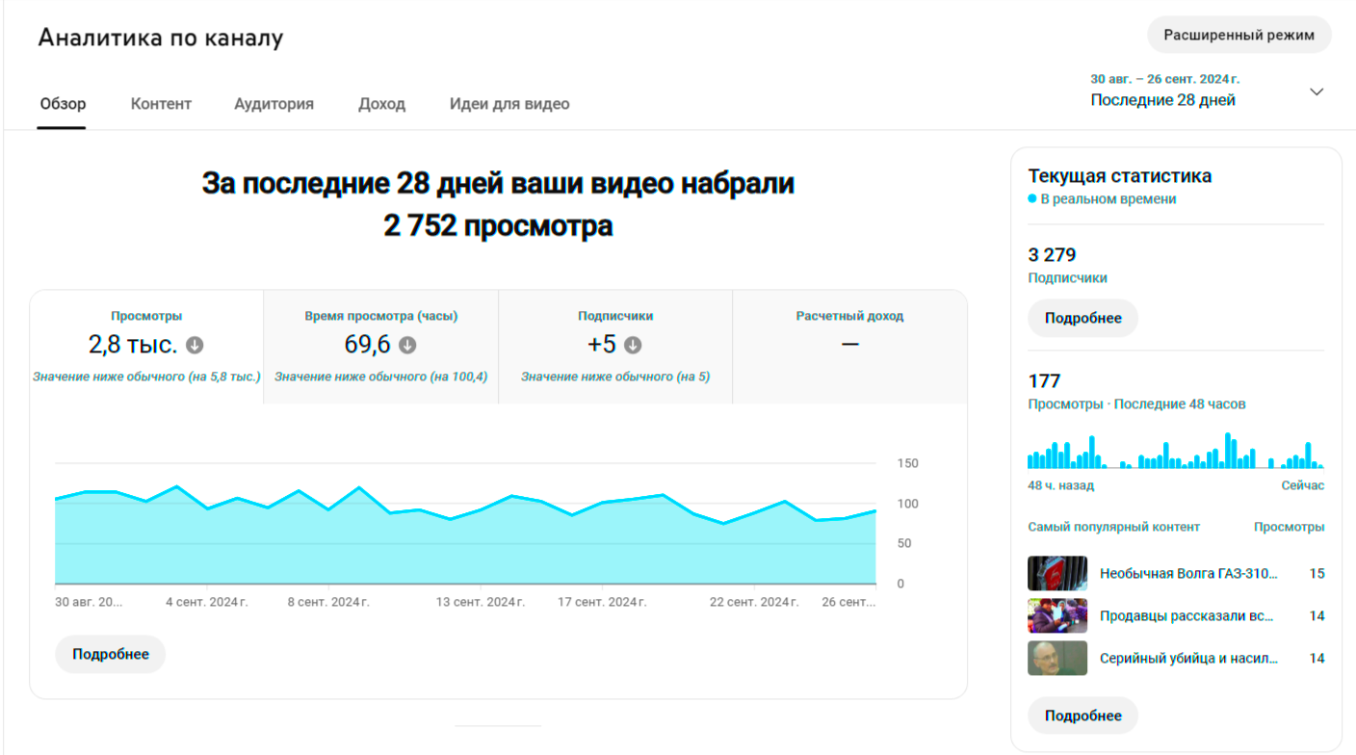
Task: Expand the date range chevron
Action: point(1317,92)
